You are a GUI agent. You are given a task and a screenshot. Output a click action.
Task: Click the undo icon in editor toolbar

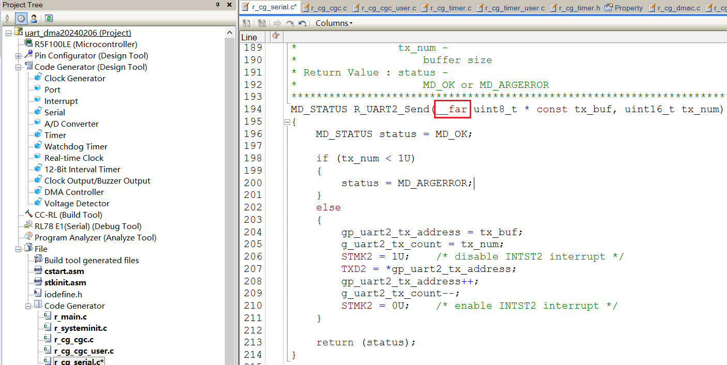[x=302, y=23]
